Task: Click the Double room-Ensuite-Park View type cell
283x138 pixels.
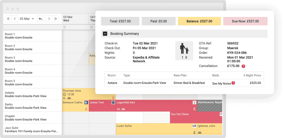Action: 145,83
